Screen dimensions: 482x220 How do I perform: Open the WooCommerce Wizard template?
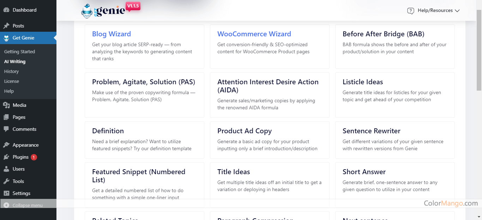[x=254, y=34]
